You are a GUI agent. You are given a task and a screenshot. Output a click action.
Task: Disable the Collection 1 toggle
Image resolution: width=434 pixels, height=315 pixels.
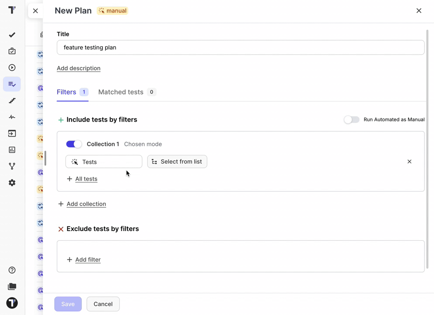click(x=74, y=144)
